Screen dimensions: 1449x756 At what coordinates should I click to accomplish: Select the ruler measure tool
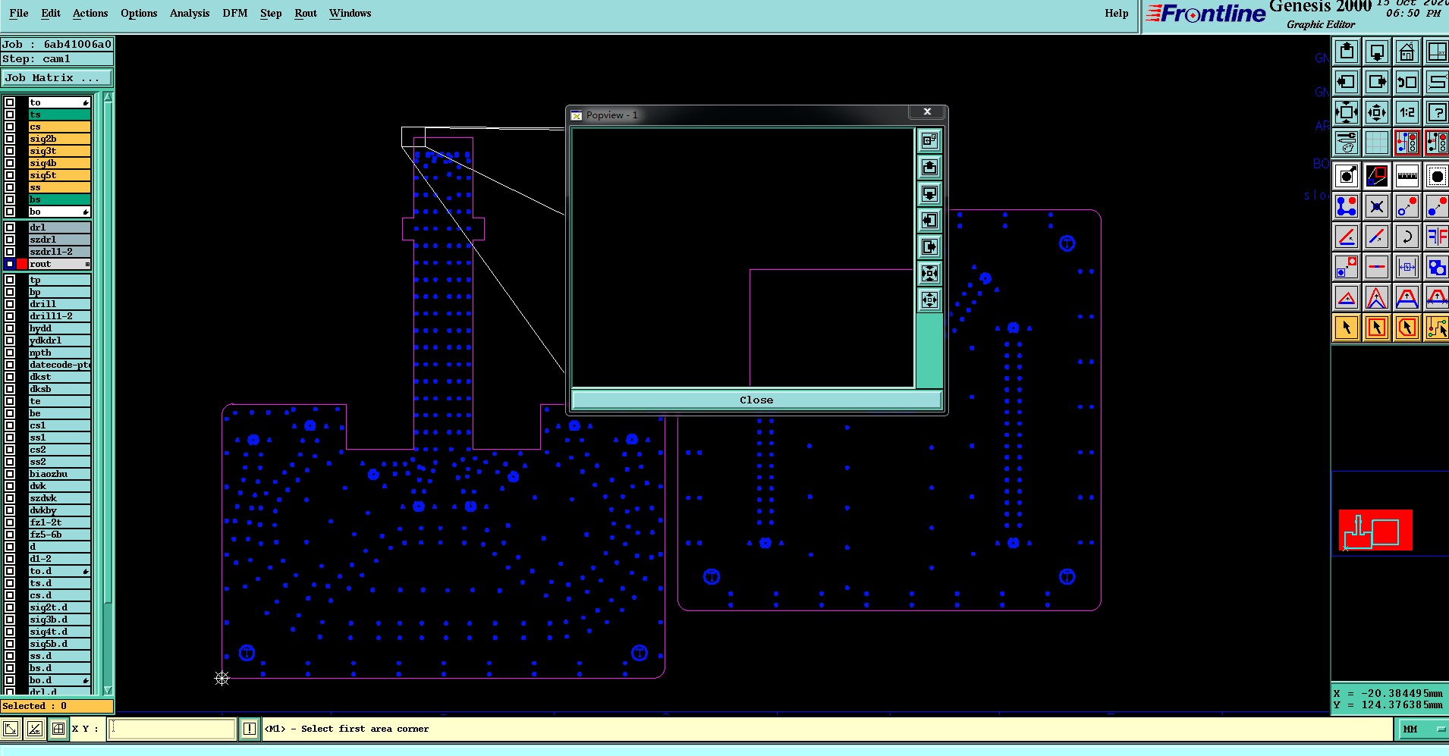coord(1407,176)
